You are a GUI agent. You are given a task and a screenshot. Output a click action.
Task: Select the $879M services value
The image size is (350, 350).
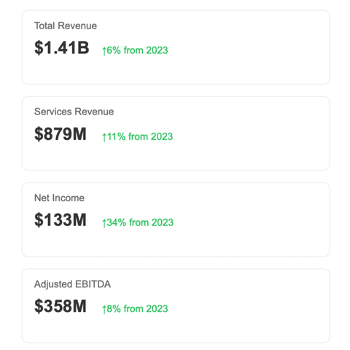pos(61,134)
